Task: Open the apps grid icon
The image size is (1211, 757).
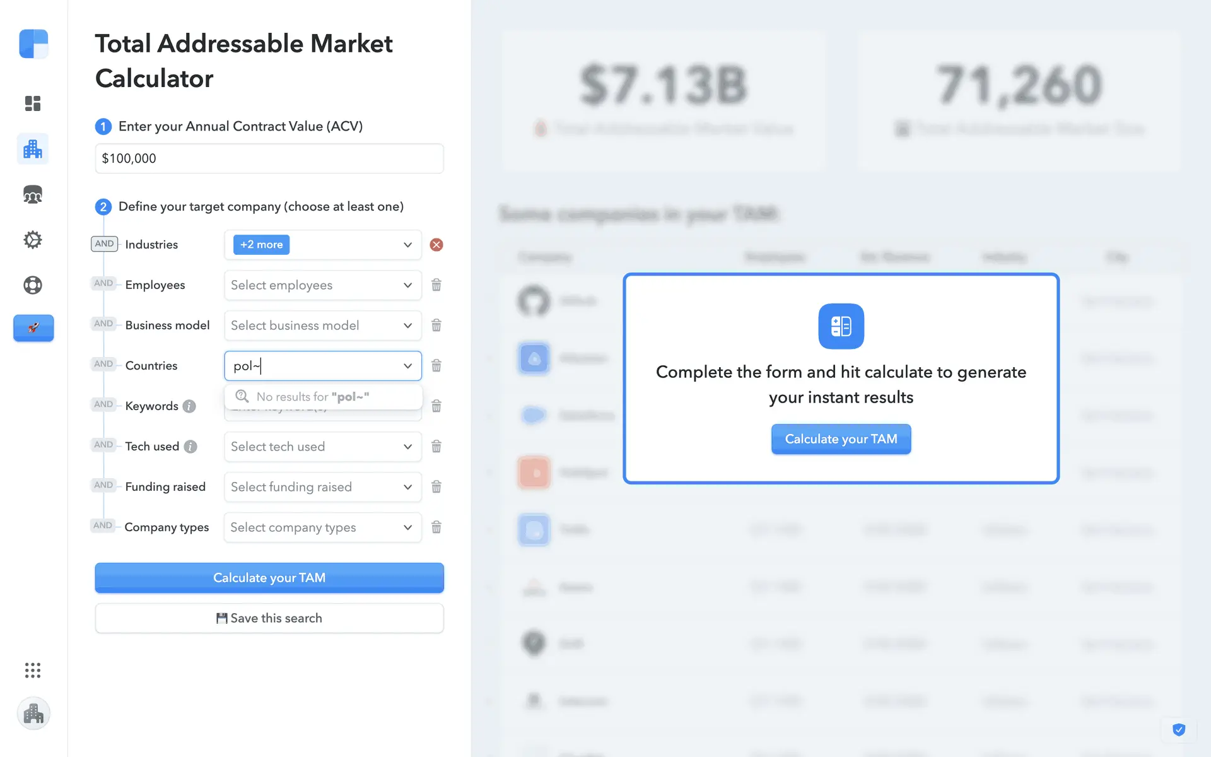Action: [33, 670]
